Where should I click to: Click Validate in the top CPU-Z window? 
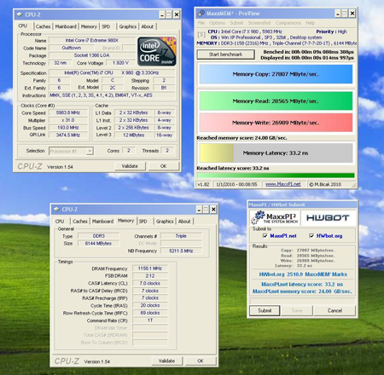click(130, 166)
